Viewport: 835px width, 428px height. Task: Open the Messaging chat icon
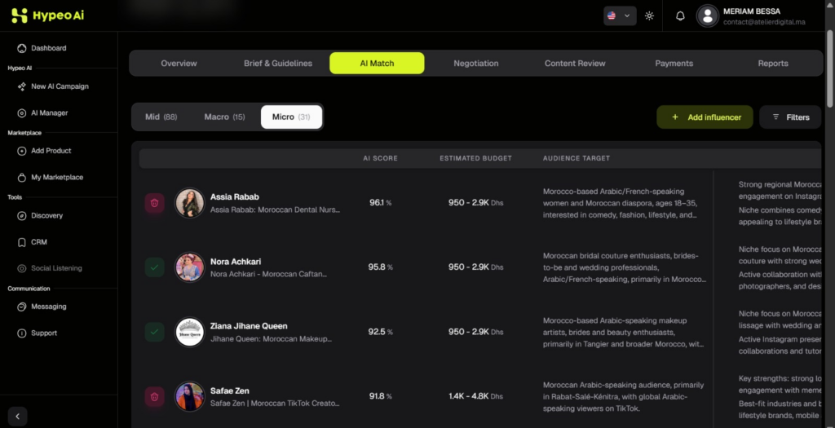22,307
